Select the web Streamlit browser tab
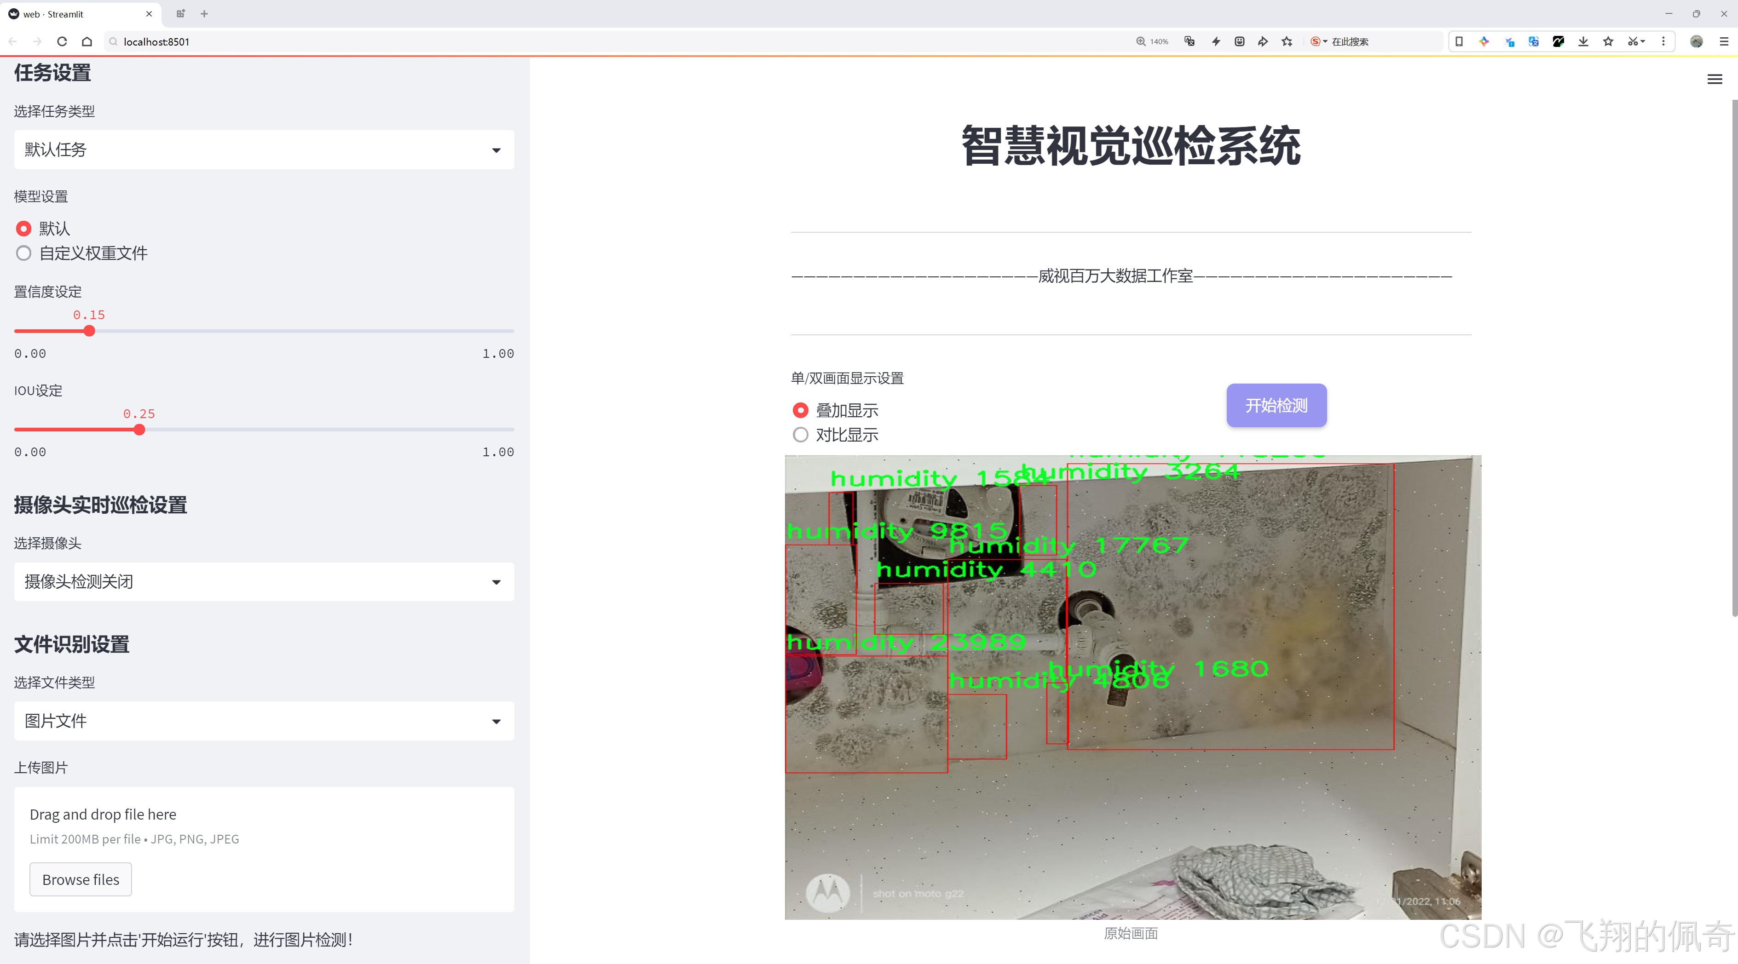The width and height of the screenshot is (1738, 964). (74, 13)
